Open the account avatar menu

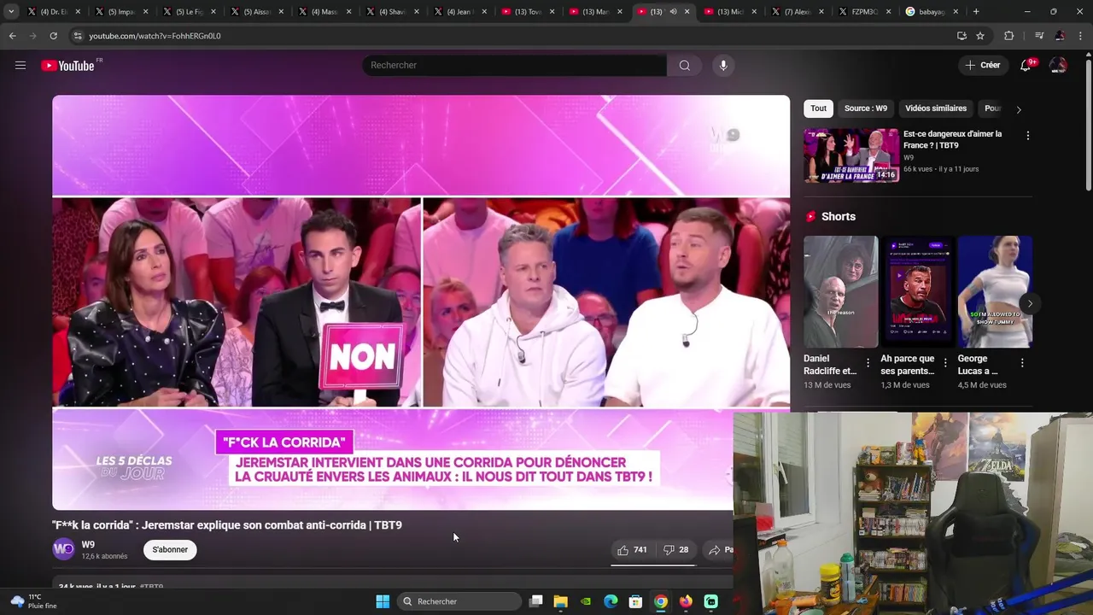pyautogui.click(x=1058, y=66)
